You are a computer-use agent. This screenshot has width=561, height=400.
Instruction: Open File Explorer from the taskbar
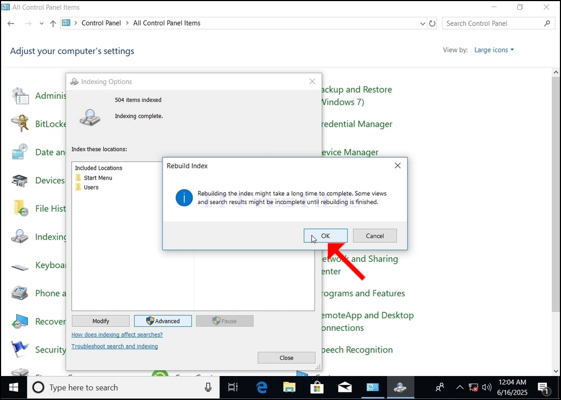pos(289,387)
